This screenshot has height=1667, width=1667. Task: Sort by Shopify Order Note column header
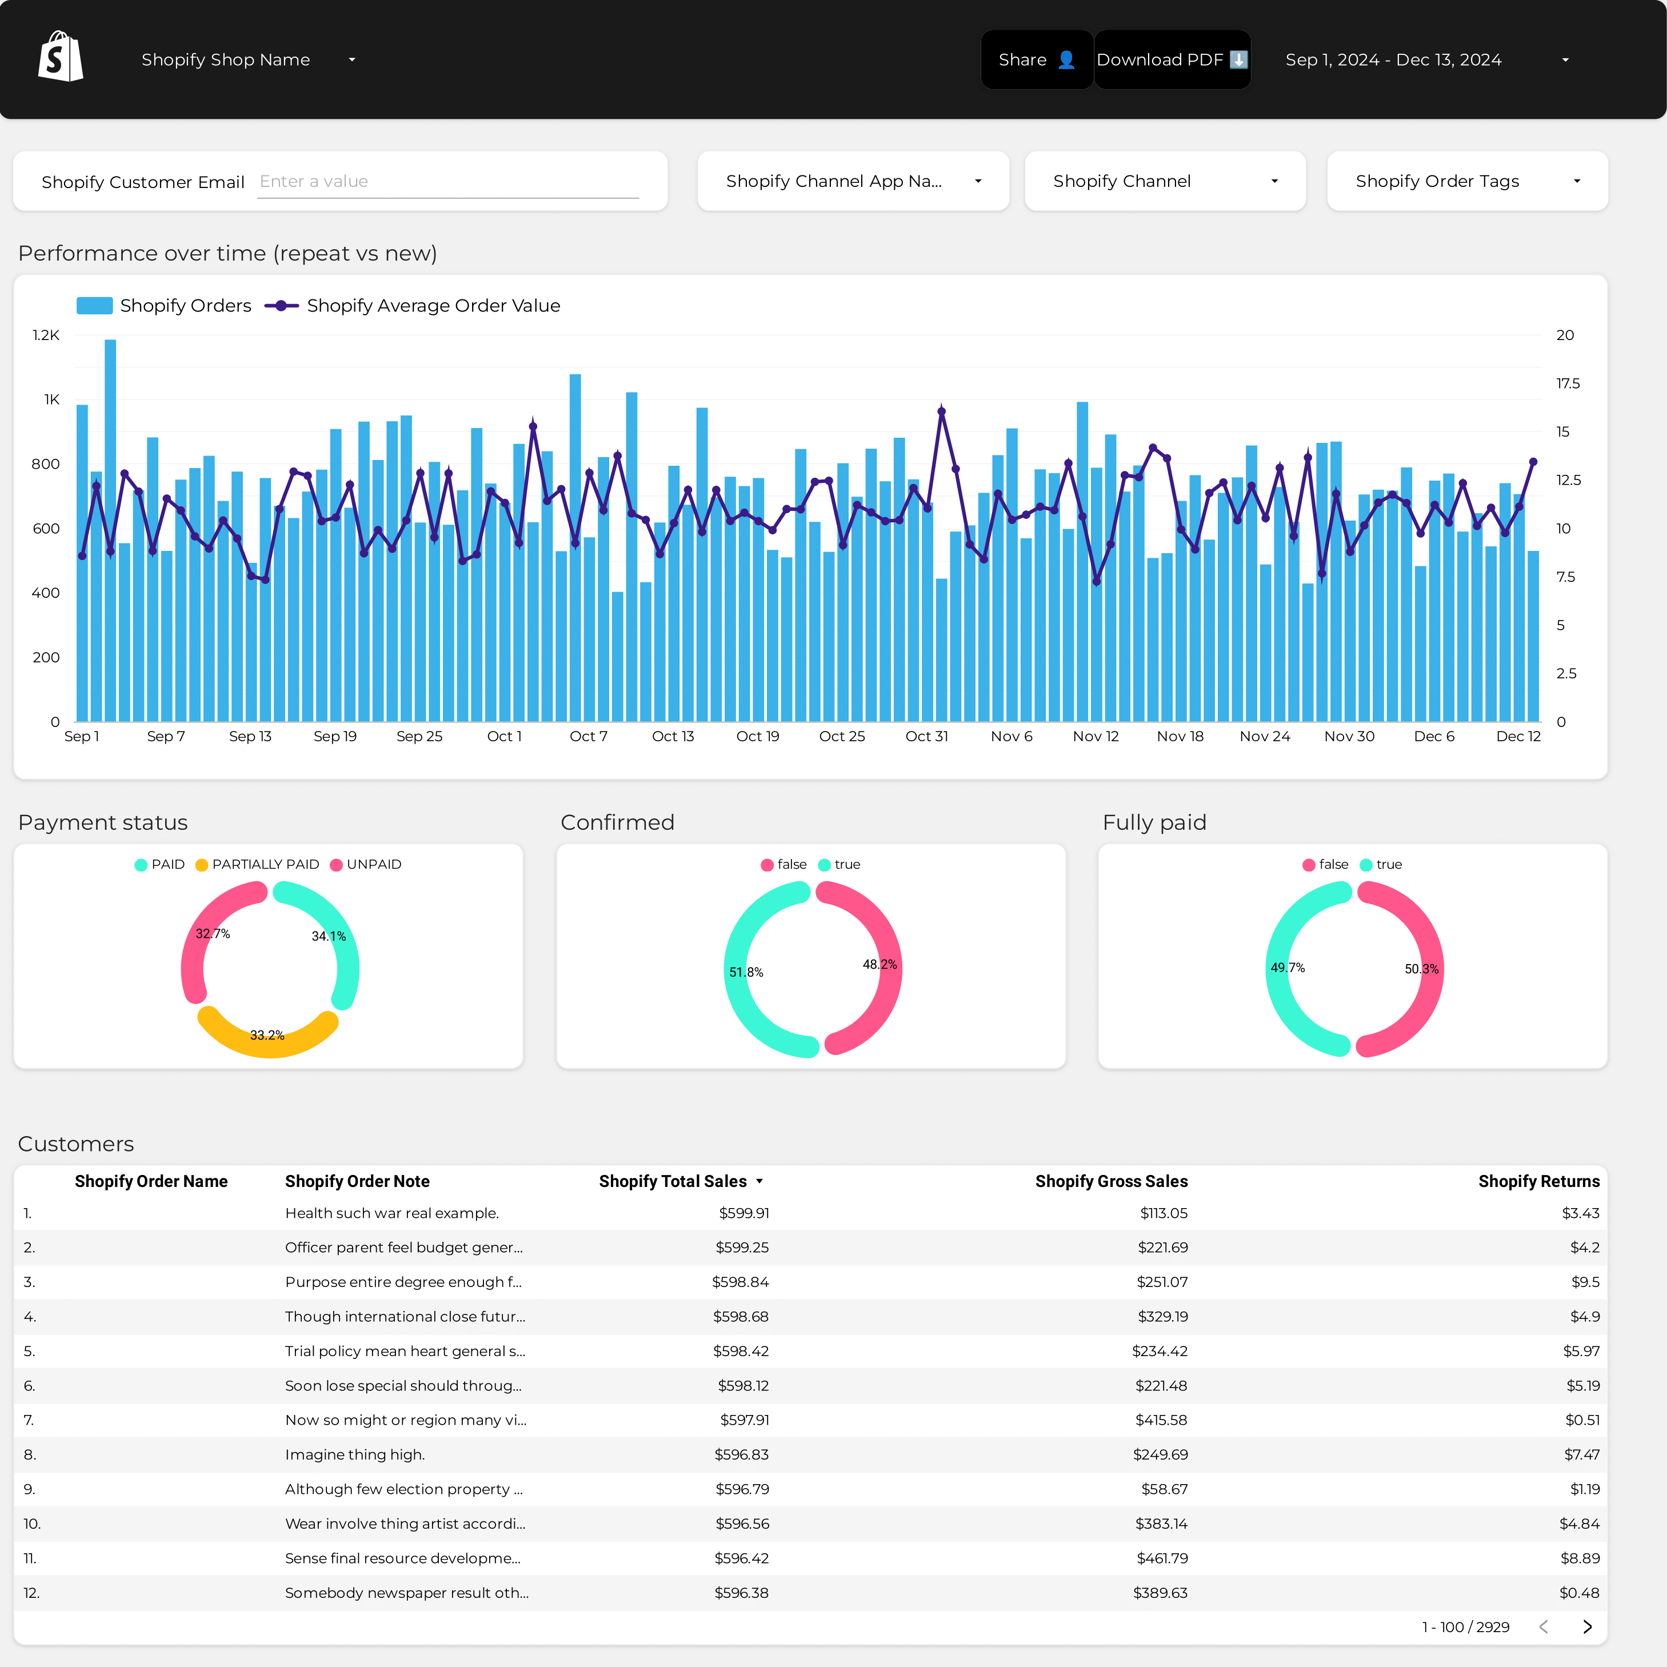[x=357, y=1181]
